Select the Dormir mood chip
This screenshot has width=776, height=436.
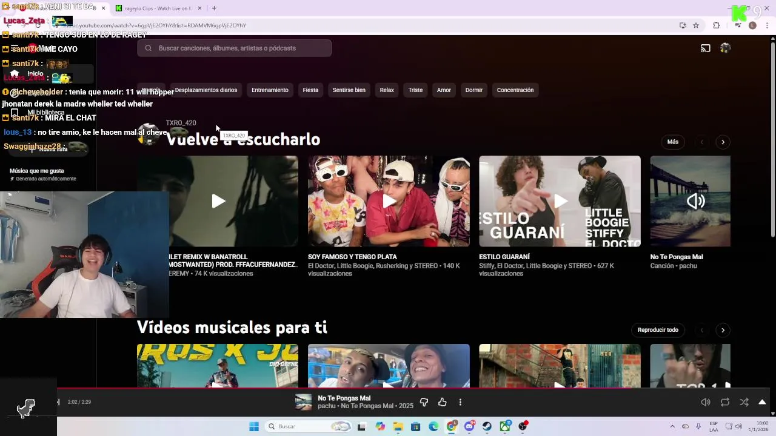point(474,90)
